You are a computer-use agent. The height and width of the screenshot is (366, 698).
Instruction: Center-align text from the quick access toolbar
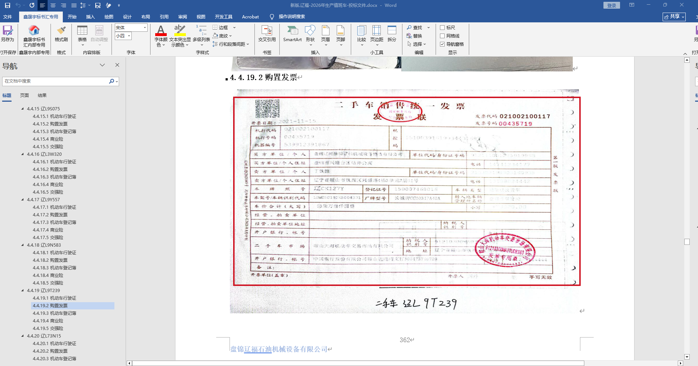click(53, 5)
